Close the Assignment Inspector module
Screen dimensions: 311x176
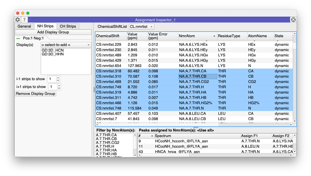tap(293, 20)
